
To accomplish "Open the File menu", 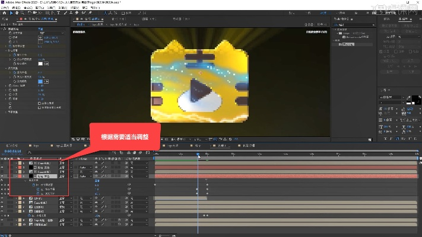I will click(5, 8).
